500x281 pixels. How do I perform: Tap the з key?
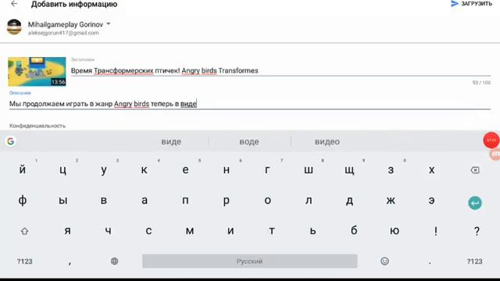tap(391, 170)
